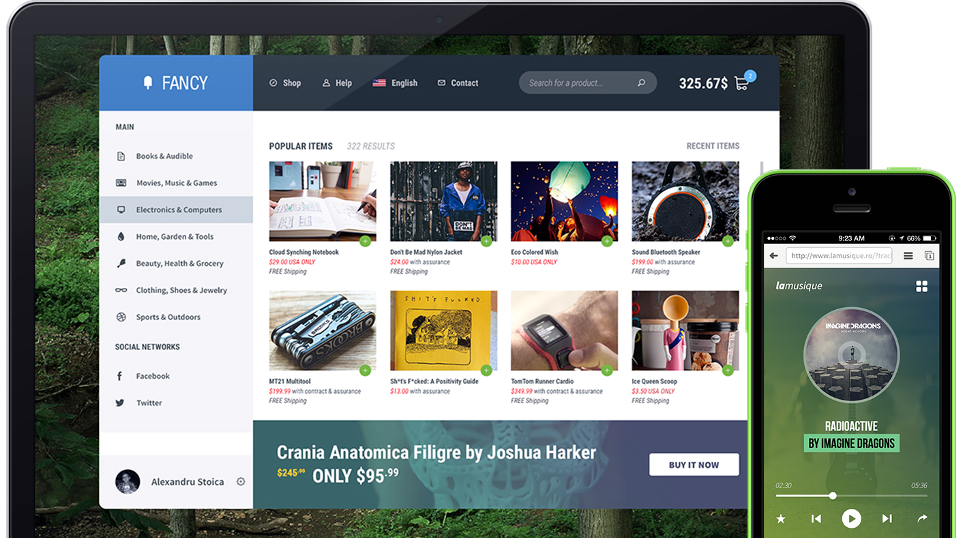Go to the previous track
The height and width of the screenshot is (538, 963).
(816, 519)
